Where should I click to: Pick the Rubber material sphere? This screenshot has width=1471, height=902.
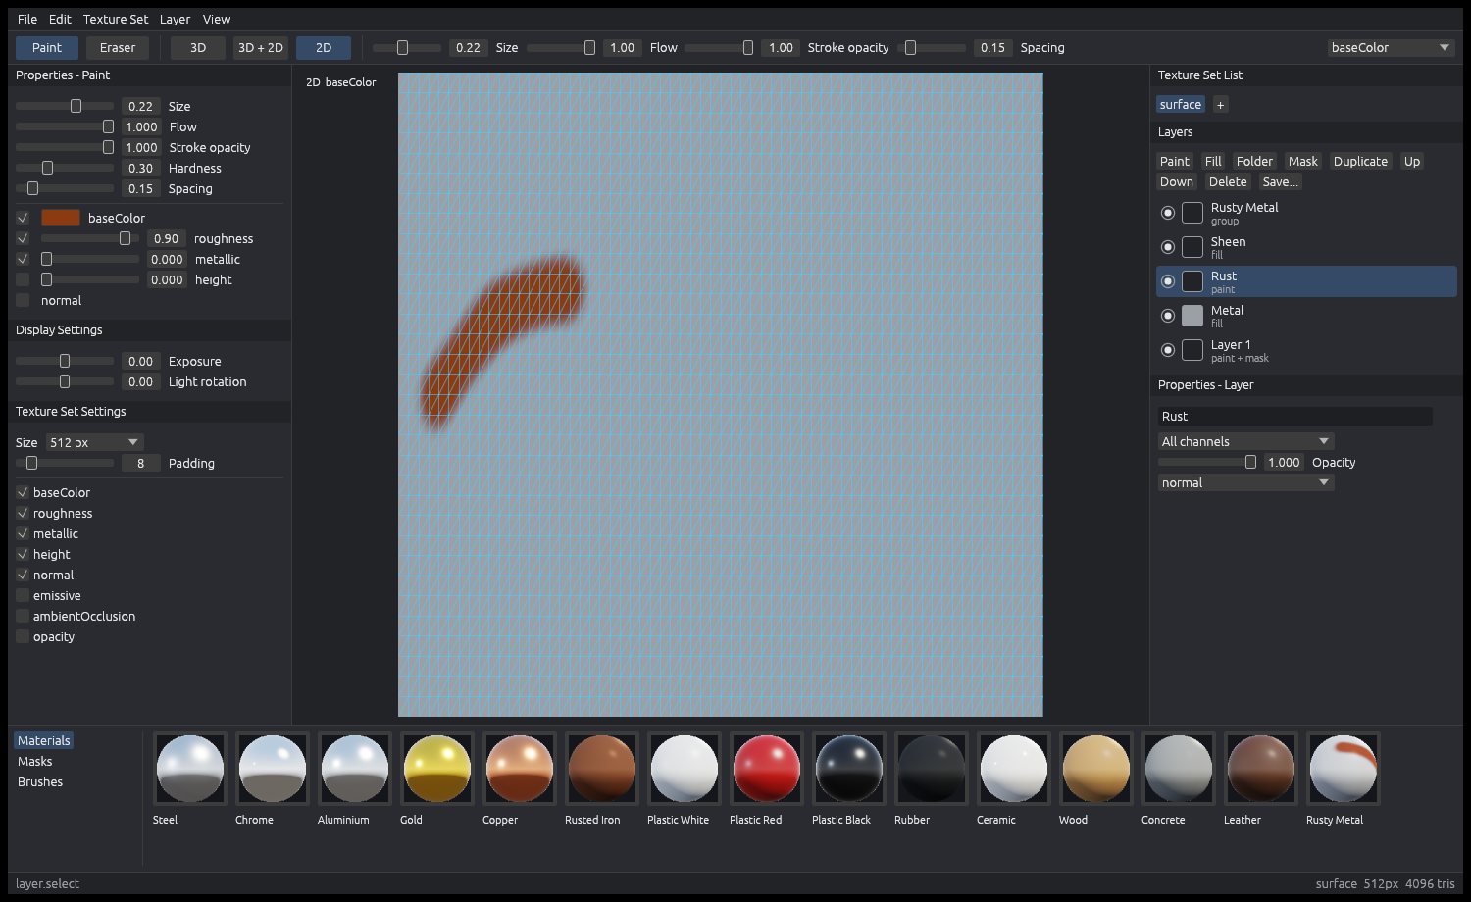coord(932,769)
